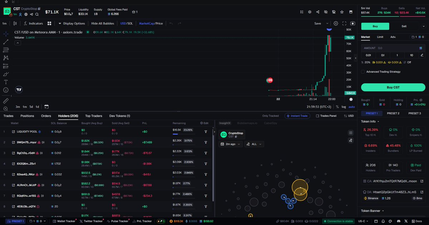429x225 pixels.
Task: Open Indicators panel
Action: pyautogui.click(x=33, y=24)
